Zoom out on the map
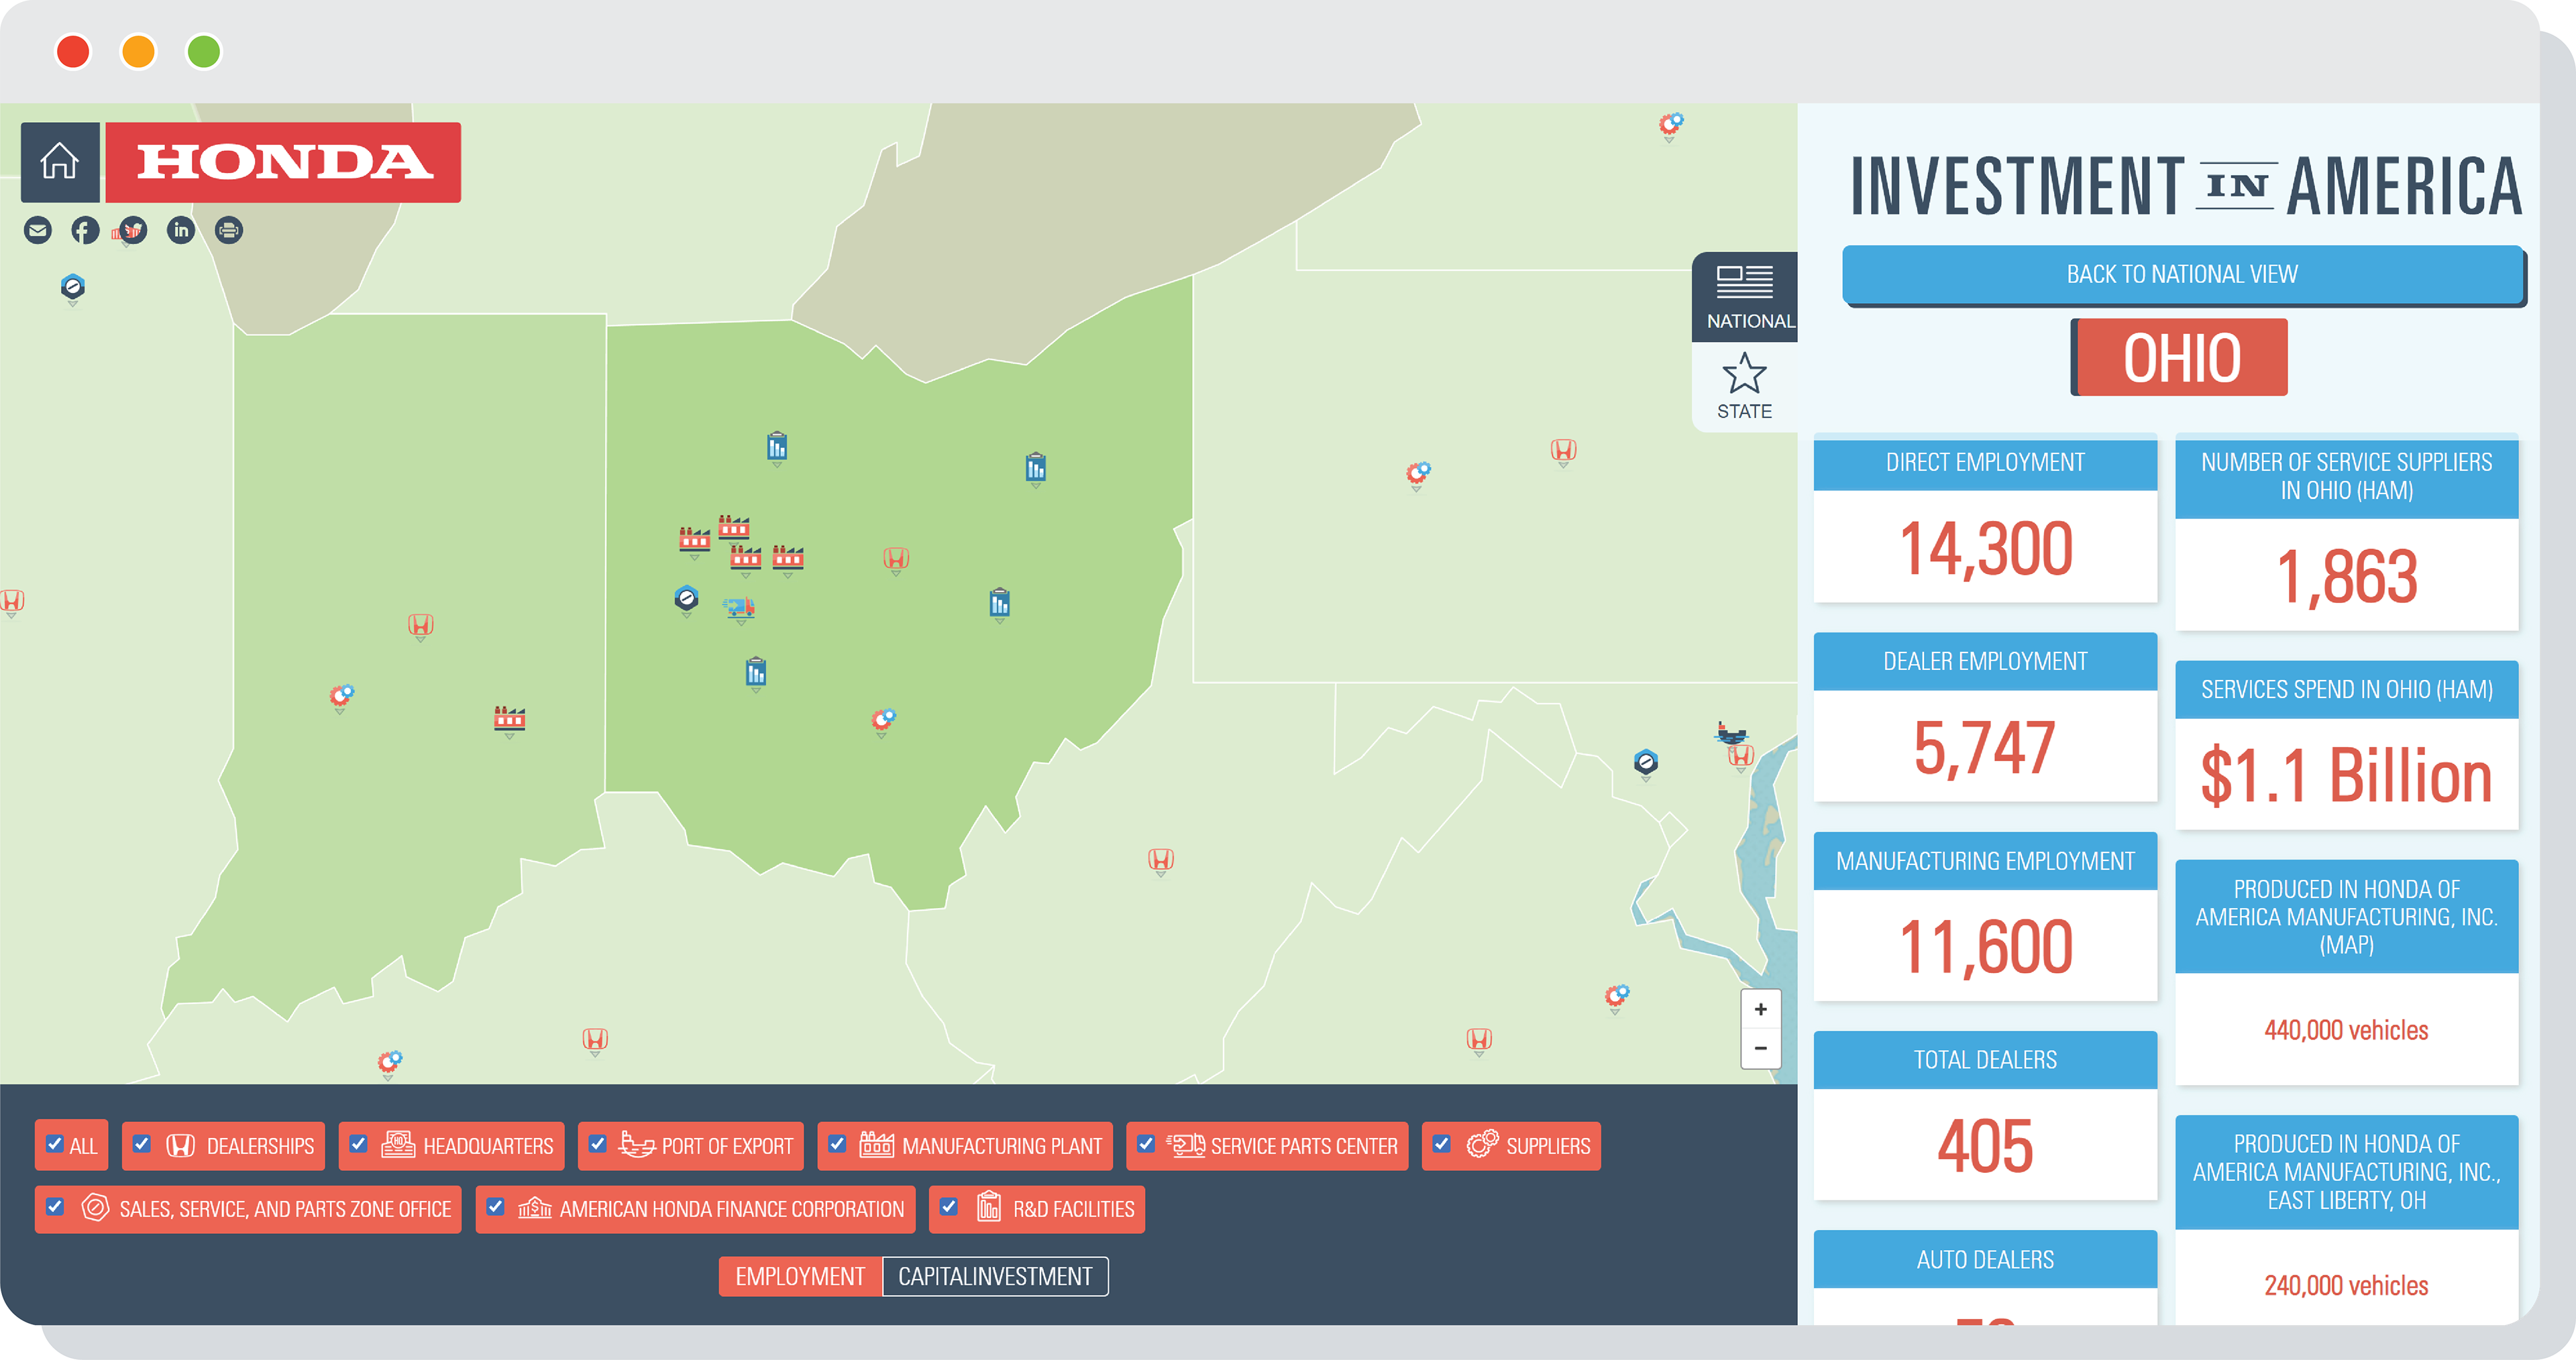Screen dimensions: 2576x1360 coord(1760,1048)
